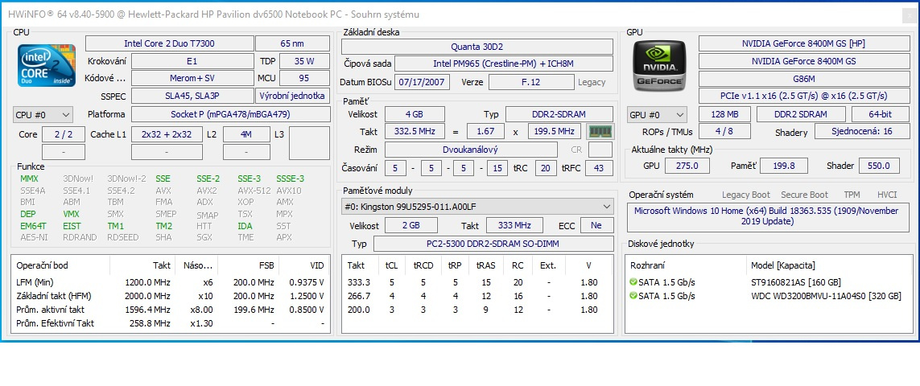Expand the Kingston memory module dropdown
920x386 pixels.
click(x=477, y=207)
